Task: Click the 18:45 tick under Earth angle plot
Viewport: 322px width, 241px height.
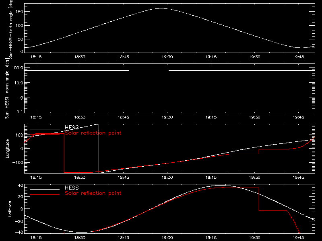Action: 124,57
